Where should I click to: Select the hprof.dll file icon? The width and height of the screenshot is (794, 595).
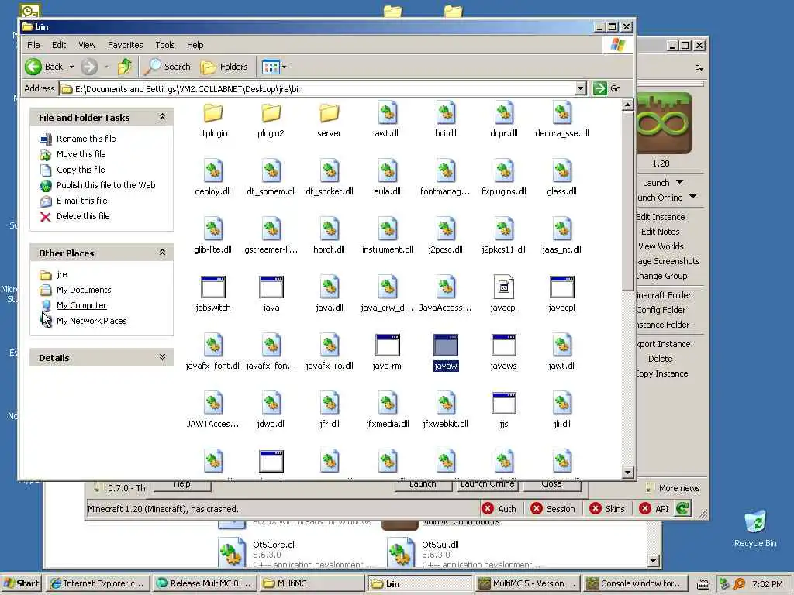pos(329,229)
